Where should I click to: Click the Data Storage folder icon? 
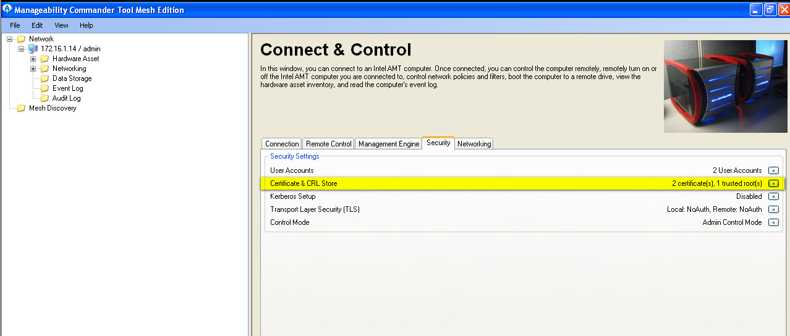pyautogui.click(x=45, y=78)
